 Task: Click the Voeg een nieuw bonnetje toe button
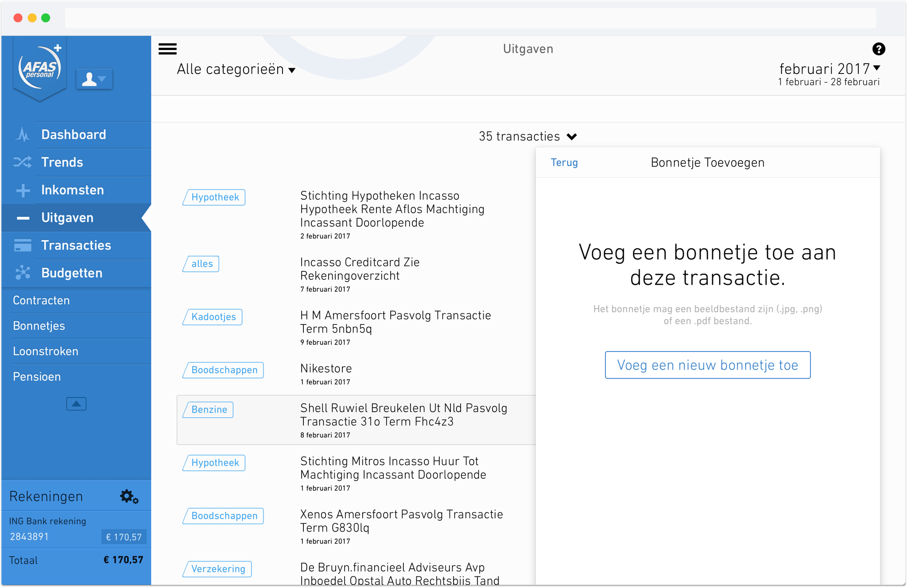tap(707, 365)
